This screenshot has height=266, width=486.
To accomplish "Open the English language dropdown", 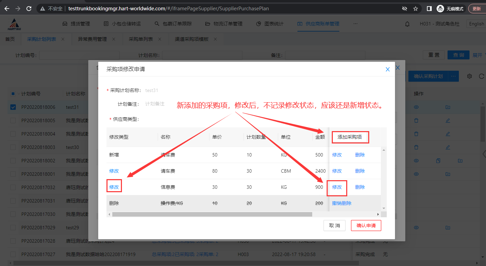I will pyautogui.click(x=476, y=24).
